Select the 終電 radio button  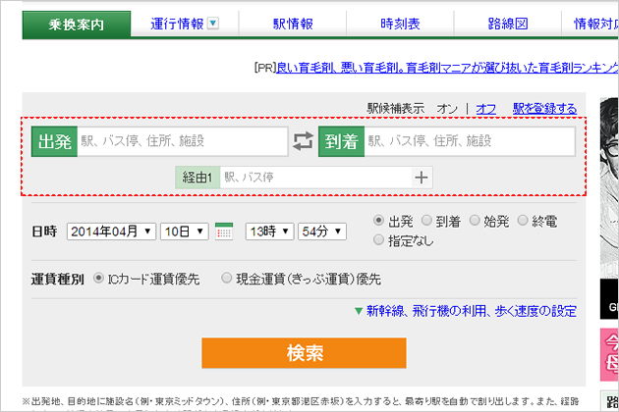point(523,221)
